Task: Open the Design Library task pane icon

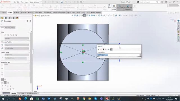Action: [178, 26]
